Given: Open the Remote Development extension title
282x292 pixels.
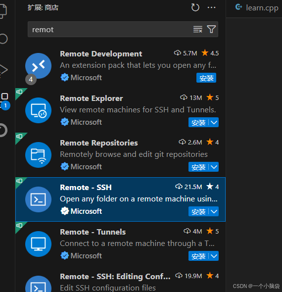Looking at the screenshot, I should tap(101, 54).
